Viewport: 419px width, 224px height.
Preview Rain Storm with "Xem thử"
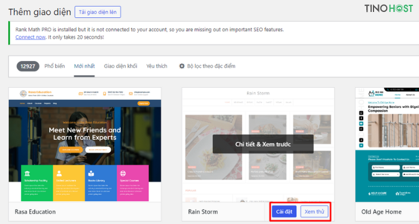[314, 211]
